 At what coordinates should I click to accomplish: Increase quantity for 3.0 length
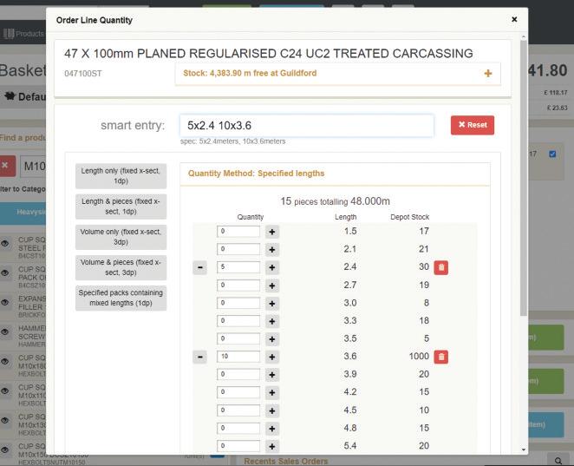point(272,304)
